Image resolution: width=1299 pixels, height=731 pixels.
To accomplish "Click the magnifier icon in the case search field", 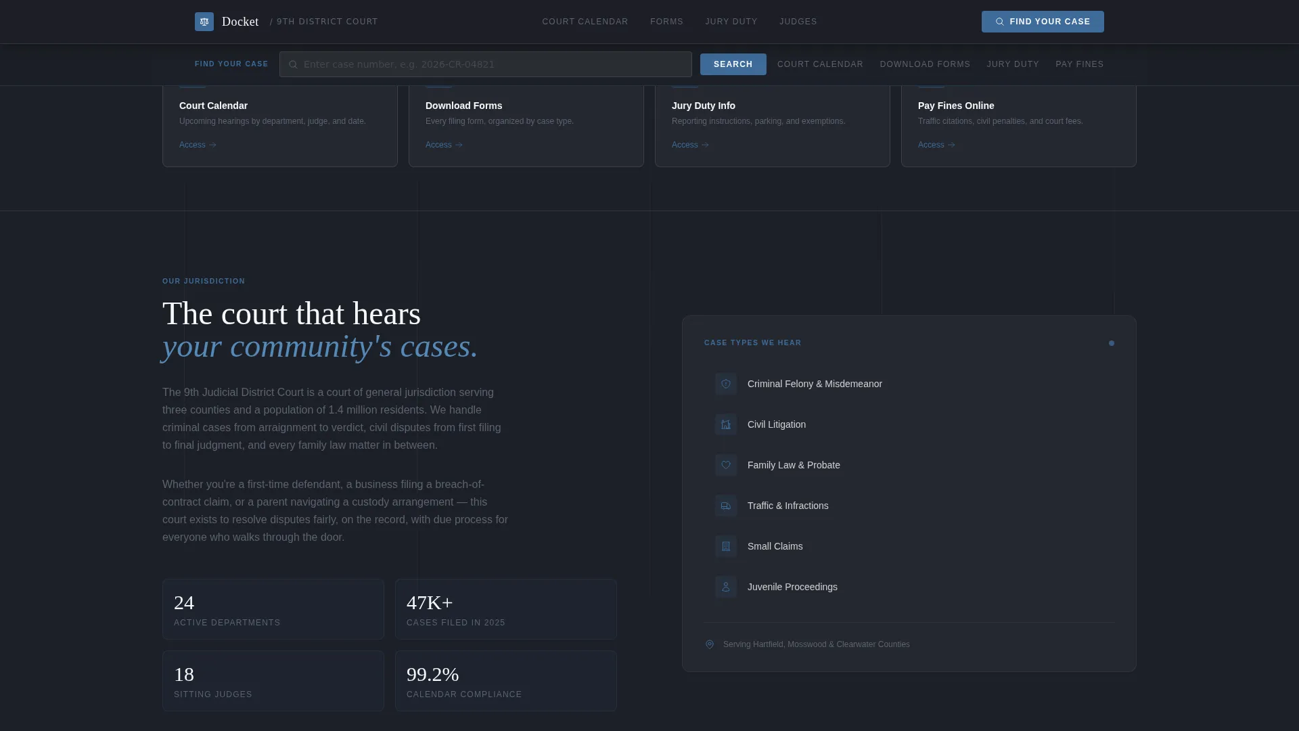I will (293, 65).
